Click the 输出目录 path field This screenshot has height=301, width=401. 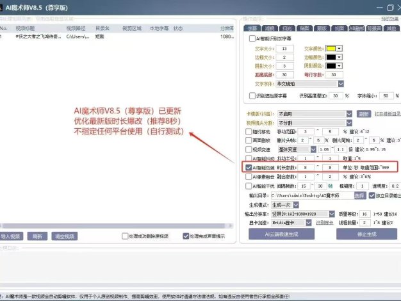click(313, 195)
